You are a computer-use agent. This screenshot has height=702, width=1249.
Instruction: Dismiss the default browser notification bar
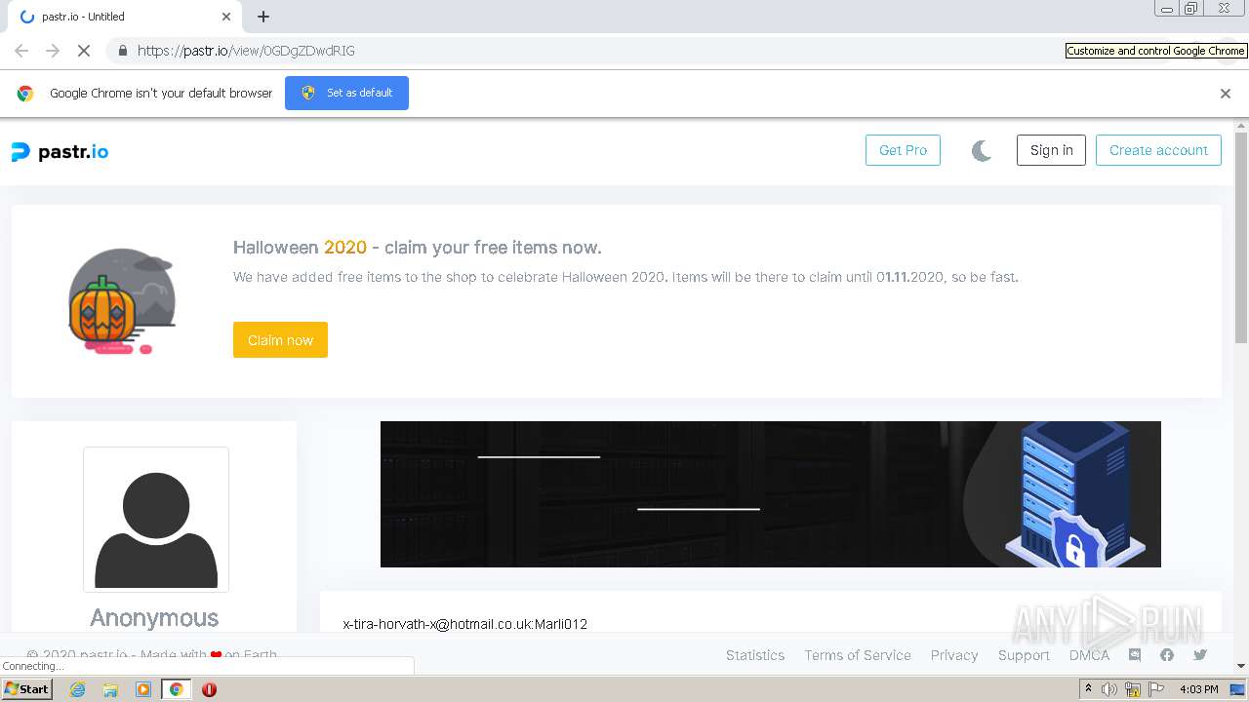[1226, 94]
